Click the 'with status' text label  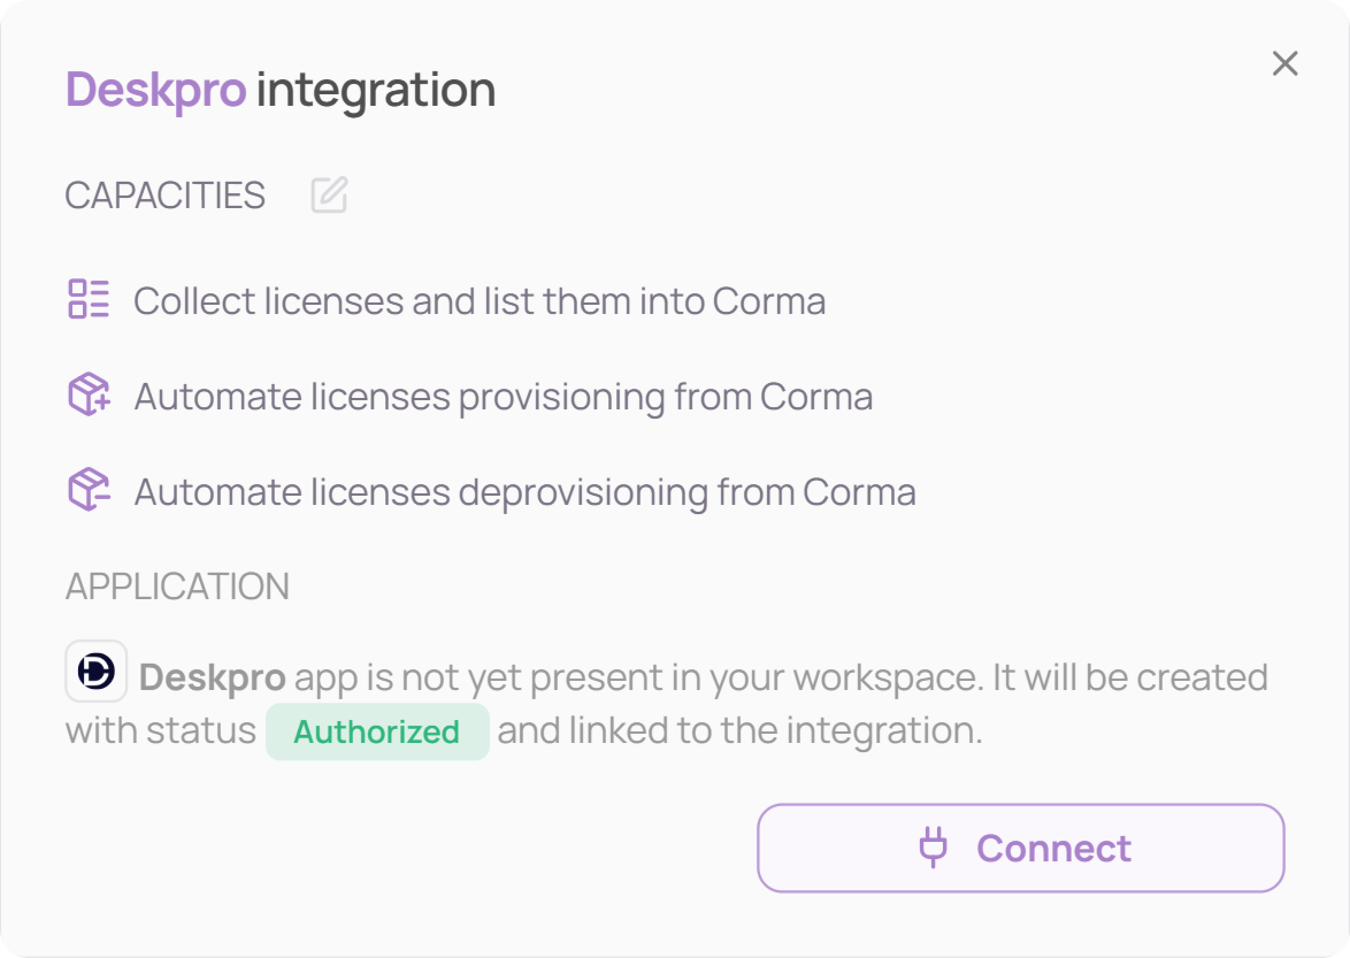(160, 730)
